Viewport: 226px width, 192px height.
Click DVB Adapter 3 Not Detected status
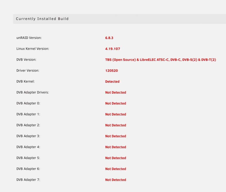click(x=116, y=136)
